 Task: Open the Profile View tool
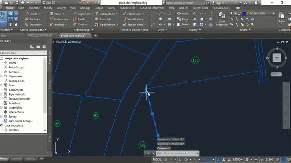[x=133, y=14]
